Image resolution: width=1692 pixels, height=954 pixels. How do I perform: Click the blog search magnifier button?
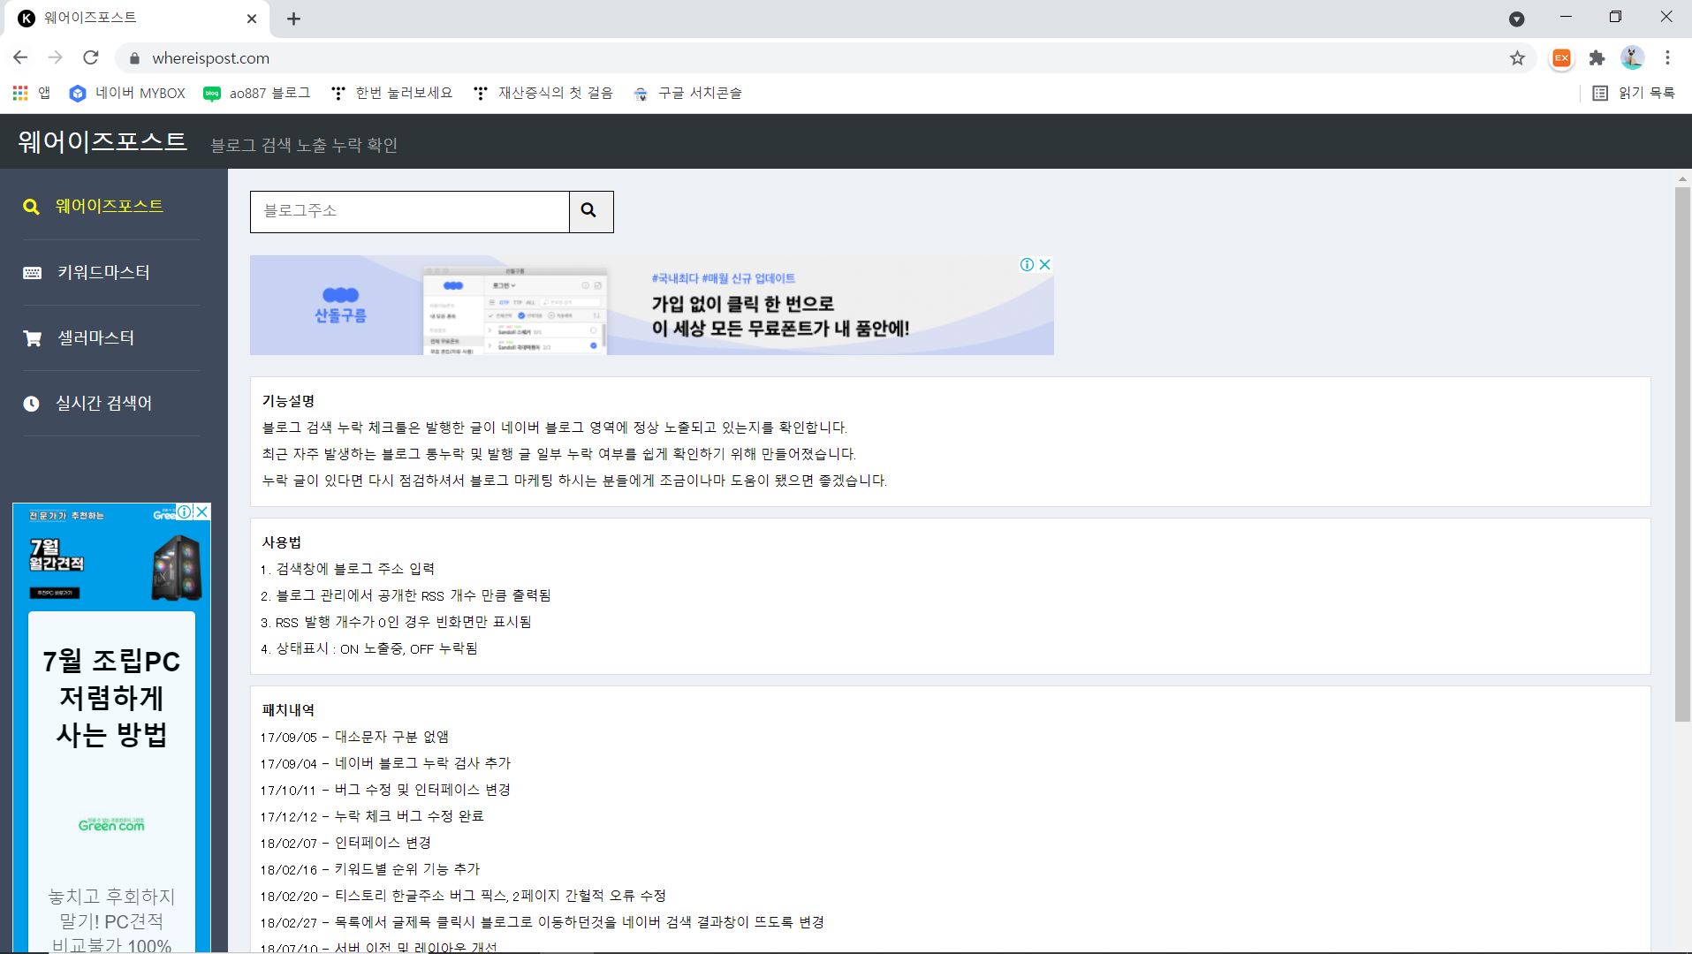(x=591, y=212)
